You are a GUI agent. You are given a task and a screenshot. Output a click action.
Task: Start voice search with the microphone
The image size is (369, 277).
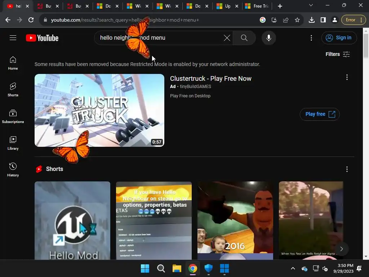pyautogui.click(x=268, y=38)
